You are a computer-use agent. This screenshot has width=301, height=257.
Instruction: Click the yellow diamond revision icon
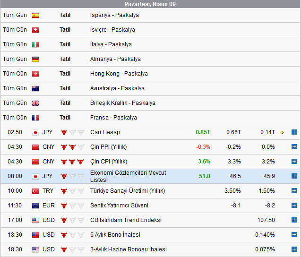[282, 132]
